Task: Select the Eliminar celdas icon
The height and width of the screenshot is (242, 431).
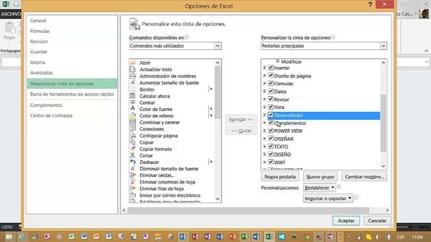Action: click(133, 175)
